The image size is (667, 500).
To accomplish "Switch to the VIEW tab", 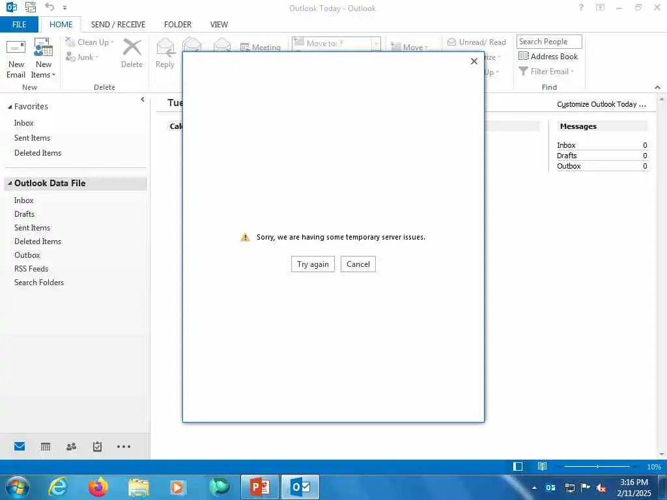I will pyautogui.click(x=219, y=25).
